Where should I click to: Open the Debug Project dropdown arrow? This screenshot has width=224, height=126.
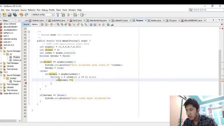[78, 15]
